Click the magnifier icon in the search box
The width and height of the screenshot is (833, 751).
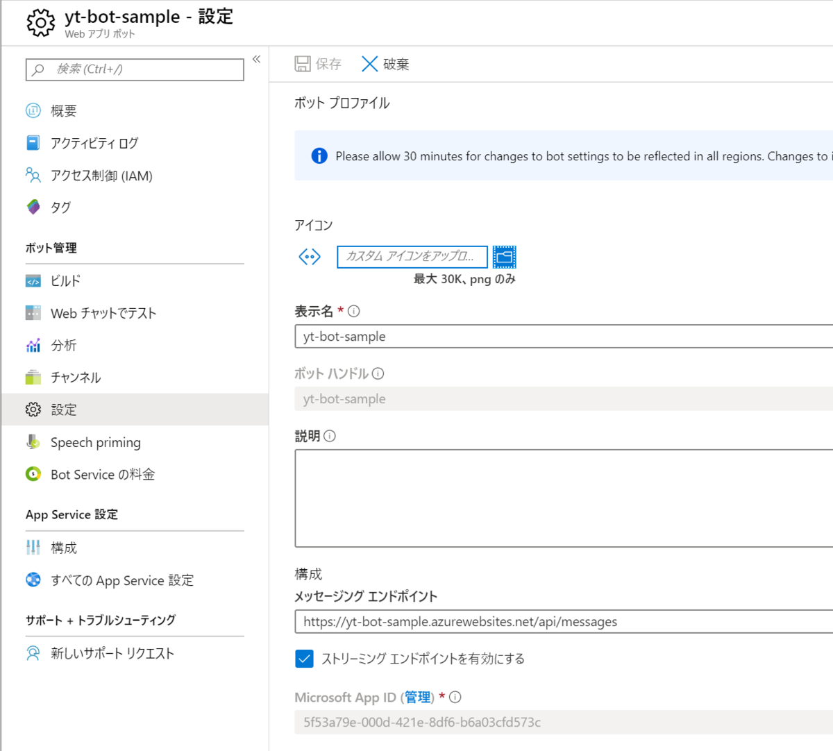click(x=38, y=69)
